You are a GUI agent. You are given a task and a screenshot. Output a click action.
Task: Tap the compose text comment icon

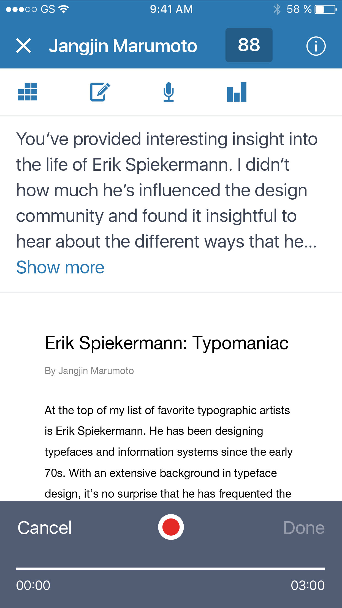[100, 92]
